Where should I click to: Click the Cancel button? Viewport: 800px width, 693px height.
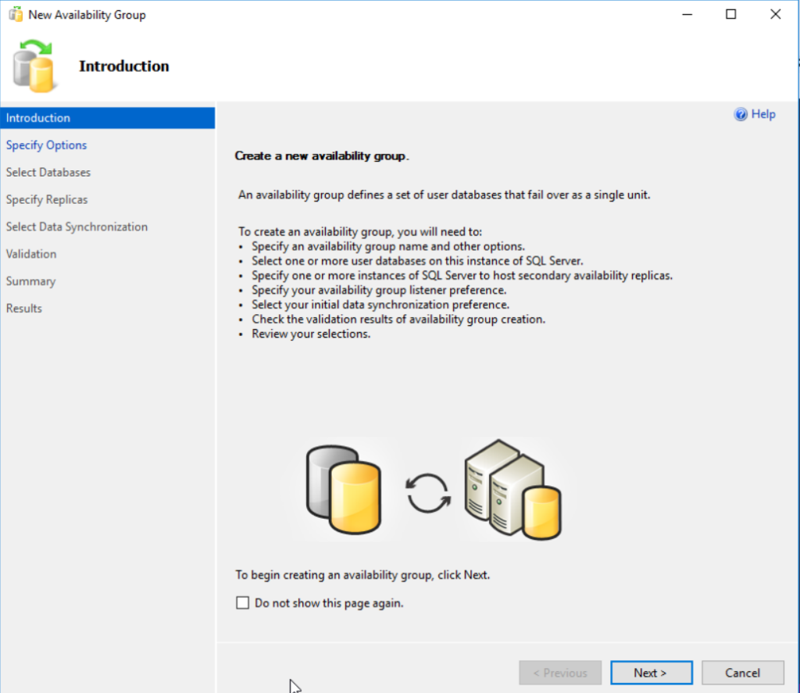point(741,672)
